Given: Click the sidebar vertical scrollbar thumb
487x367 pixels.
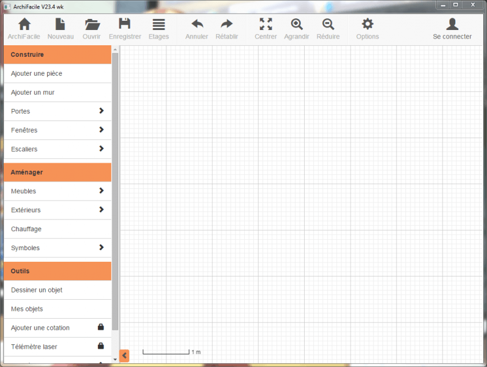Looking at the screenshot, I should (115, 191).
